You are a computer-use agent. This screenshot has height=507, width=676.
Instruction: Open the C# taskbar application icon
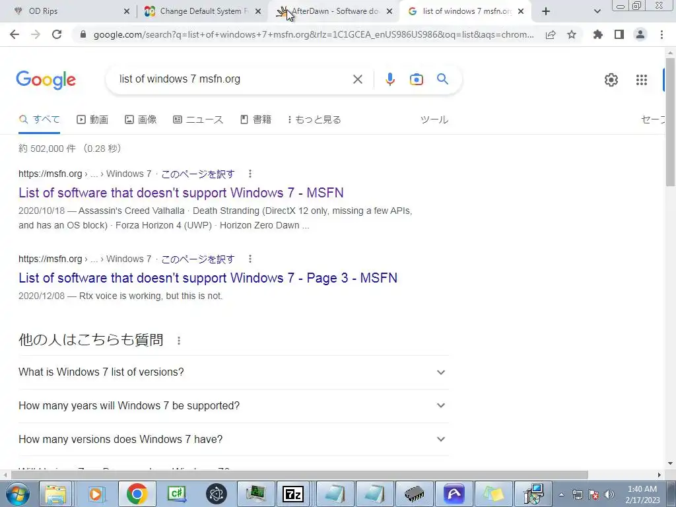click(177, 494)
